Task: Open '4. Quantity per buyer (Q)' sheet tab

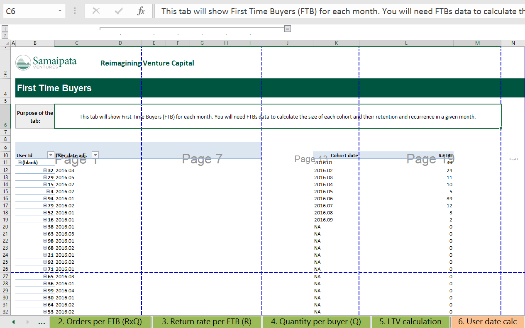Action: pyautogui.click(x=316, y=322)
